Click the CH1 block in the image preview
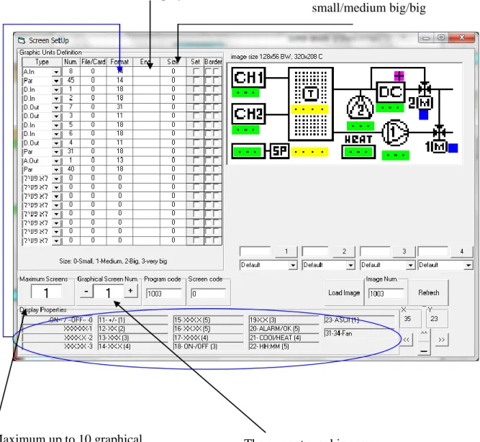The width and height of the screenshot is (480, 442). [x=248, y=78]
